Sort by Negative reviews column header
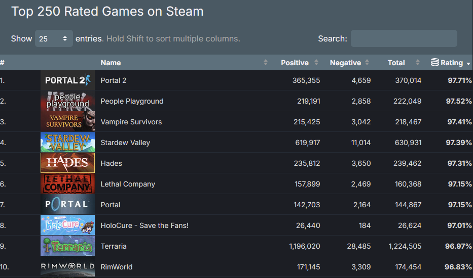 tap(345, 63)
